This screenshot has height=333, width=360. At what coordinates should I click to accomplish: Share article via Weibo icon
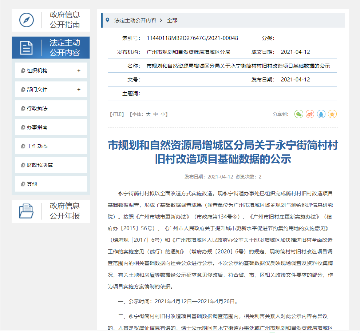coord(310,114)
